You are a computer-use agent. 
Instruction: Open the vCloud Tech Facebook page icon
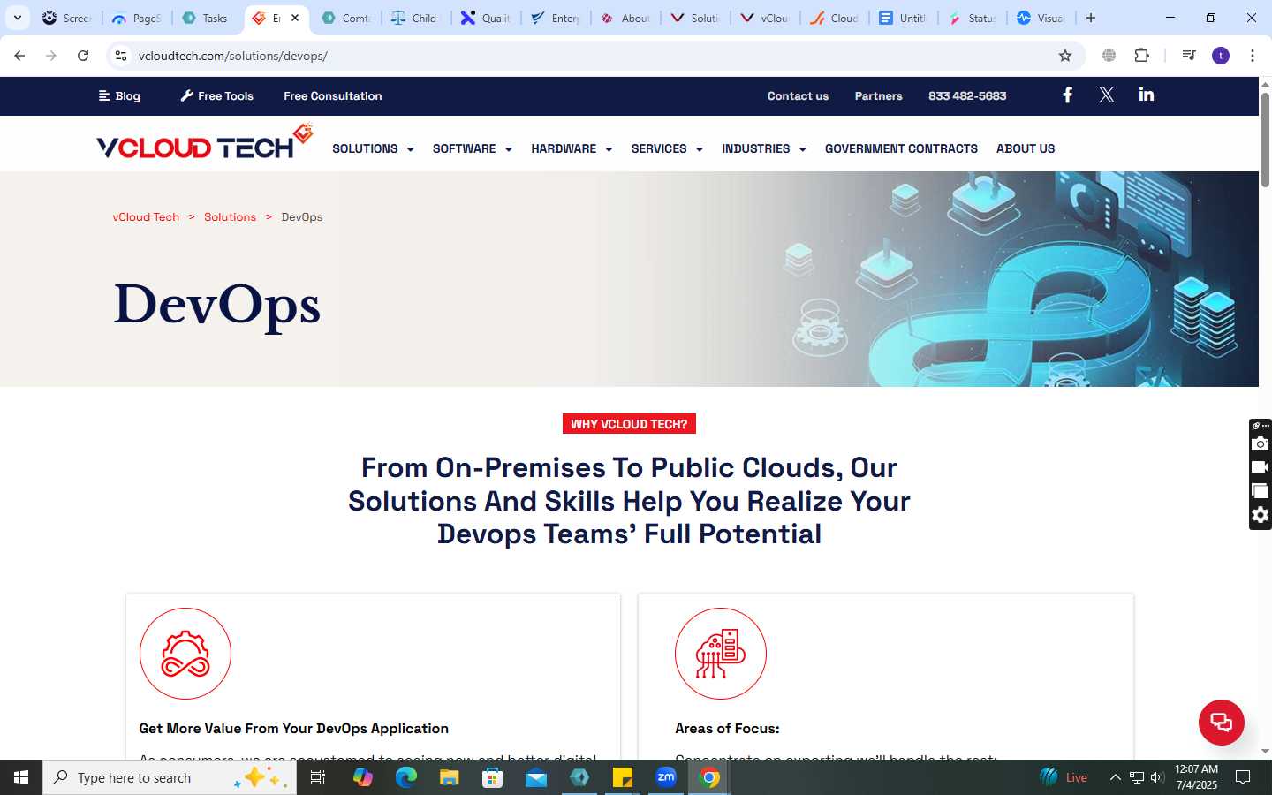pos(1067,95)
